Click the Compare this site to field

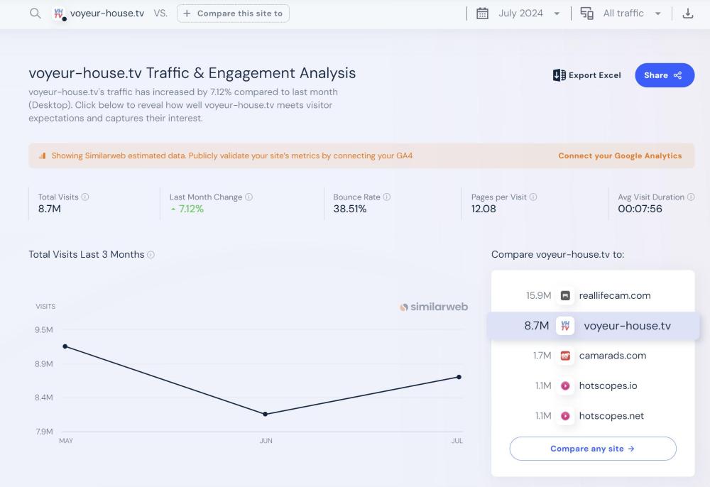pyautogui.click(x=233, y=13)
